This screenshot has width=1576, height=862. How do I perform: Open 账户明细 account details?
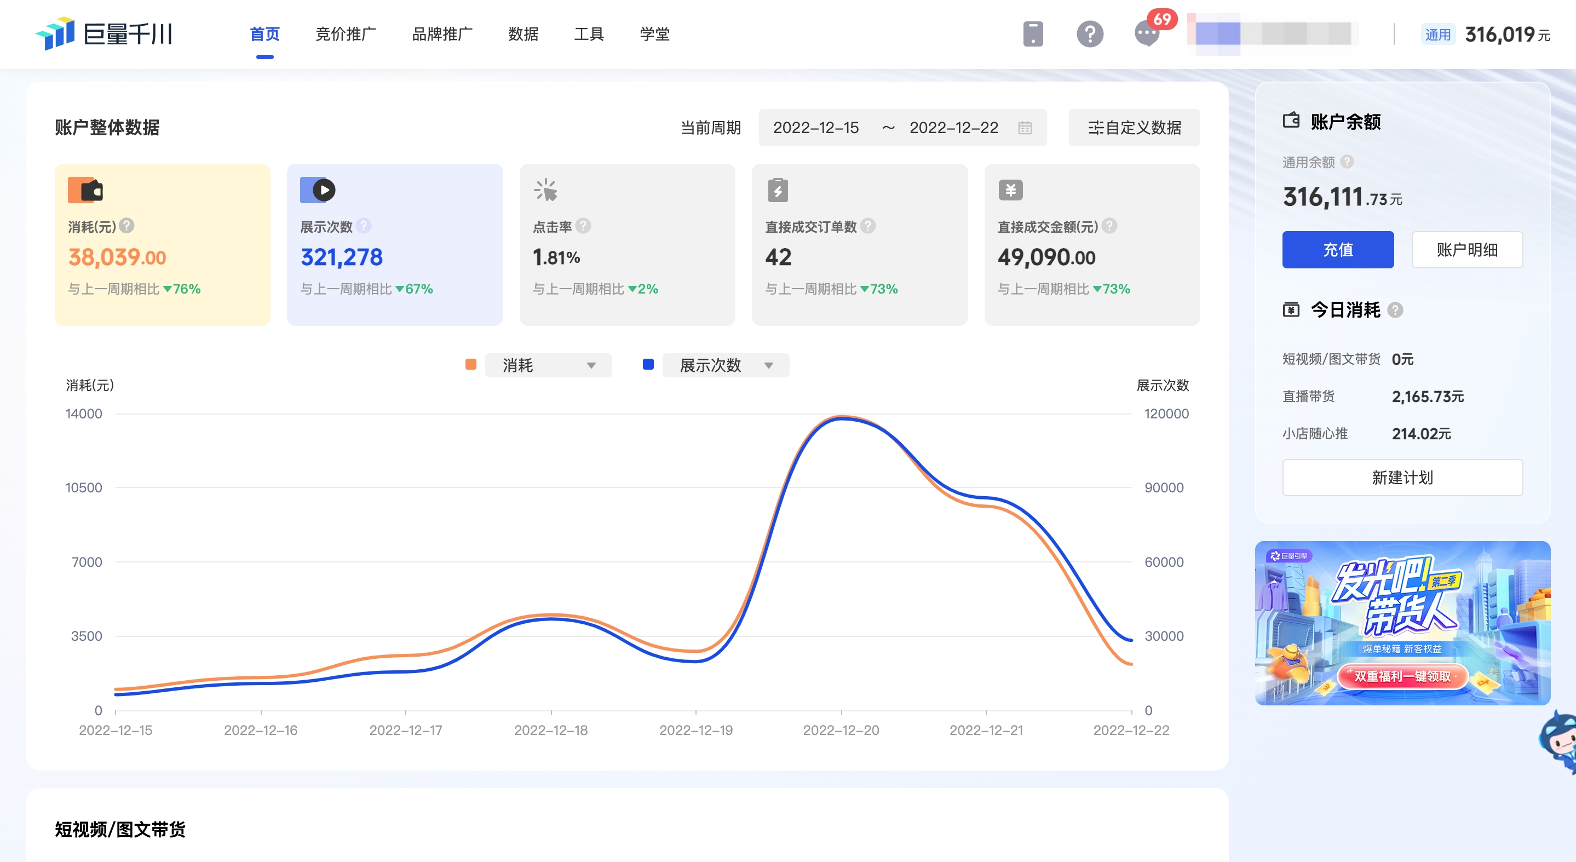[x=1467, y=250]
